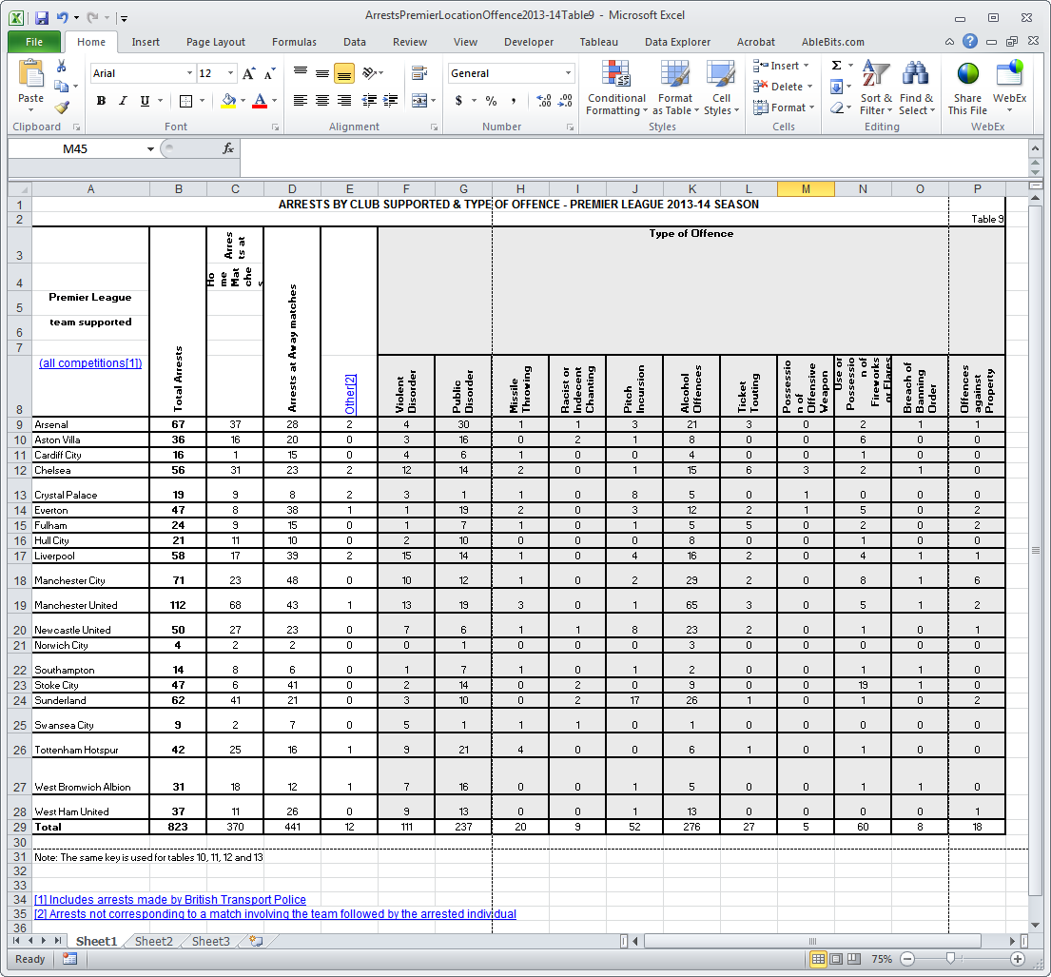Open Sort & Filter options
The width and height of the screenshot is (1051, 977).
(876, 88)
